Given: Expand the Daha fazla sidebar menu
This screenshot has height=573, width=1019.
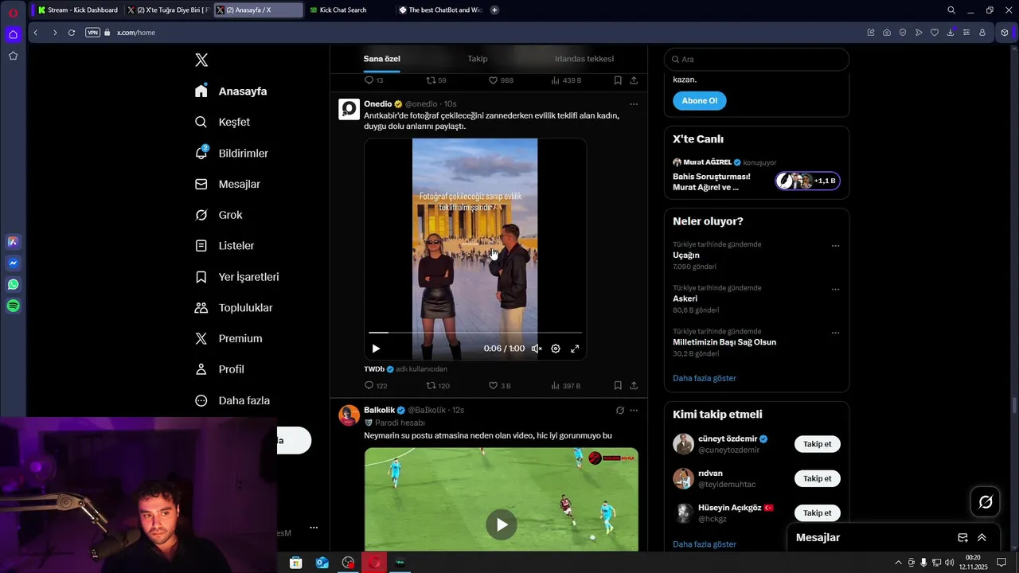Looking at the screenshot, I should point(232,400).
